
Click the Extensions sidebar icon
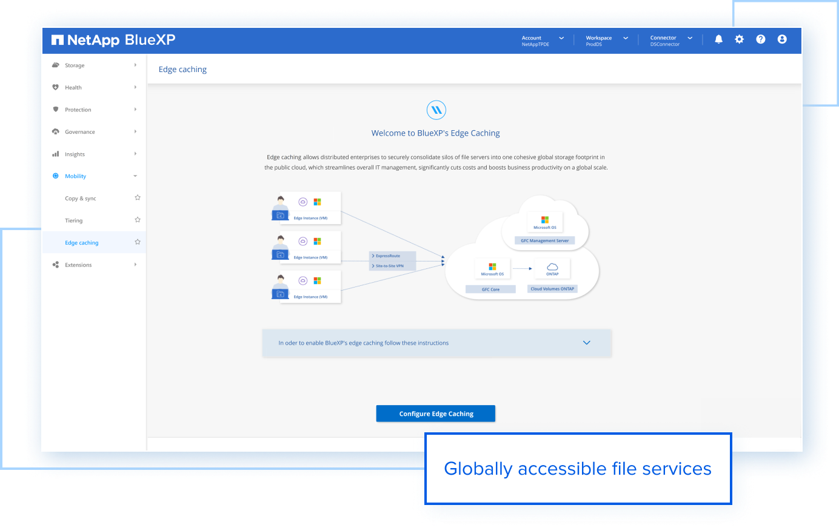coord(56,265)
